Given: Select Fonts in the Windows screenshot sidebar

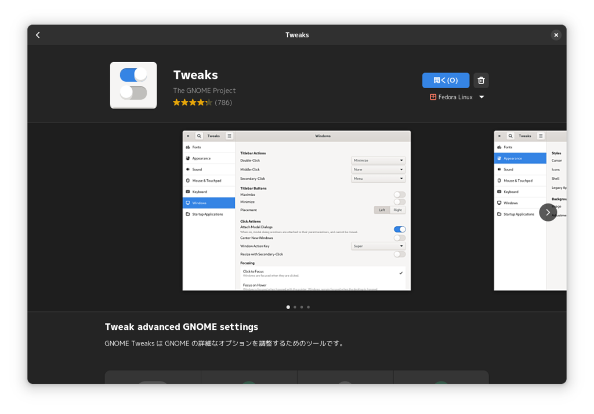Looking at the screenshot, I should click(209, 147).
